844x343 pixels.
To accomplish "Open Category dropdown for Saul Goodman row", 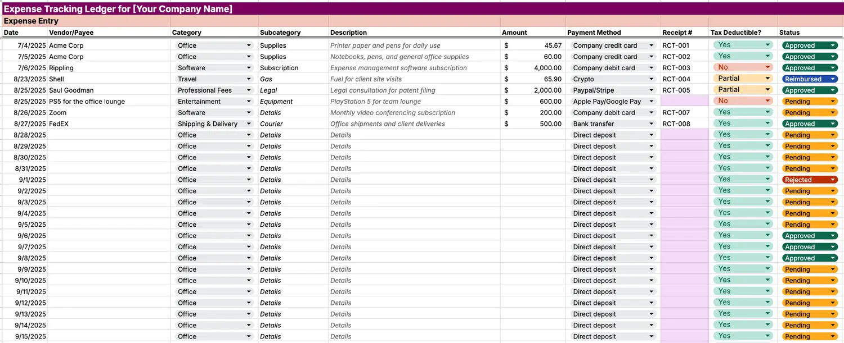I will tap(213, 90).
